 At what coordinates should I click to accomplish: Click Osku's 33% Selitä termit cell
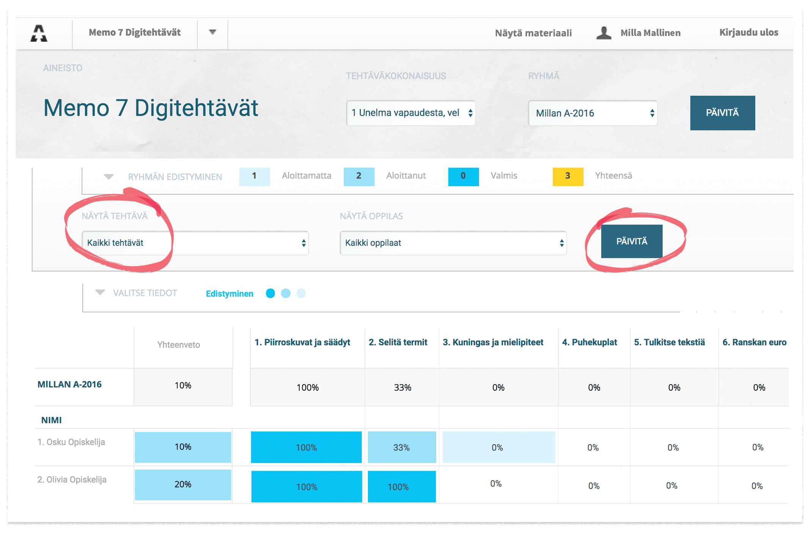[402, 447]
